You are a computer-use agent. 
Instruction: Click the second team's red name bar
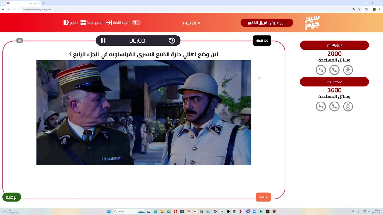pos(334,82)
